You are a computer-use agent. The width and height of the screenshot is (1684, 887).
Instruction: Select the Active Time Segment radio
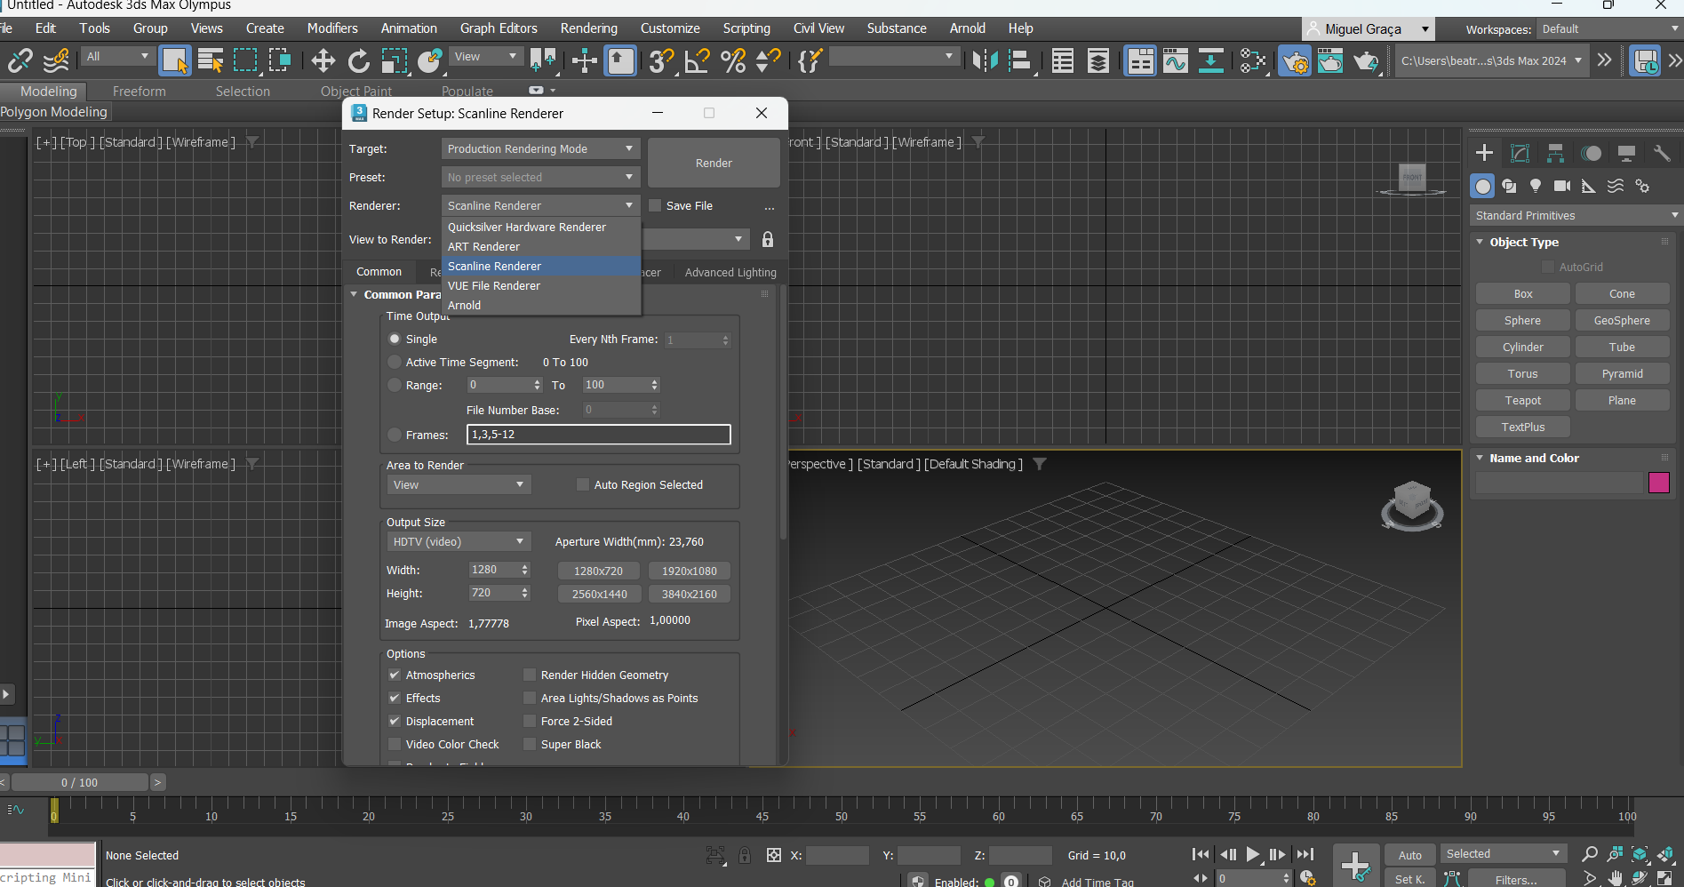[x=395, y=362]
